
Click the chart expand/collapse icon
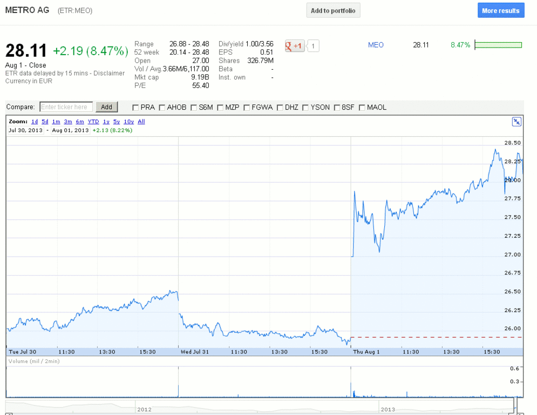(x=516, y=122)
